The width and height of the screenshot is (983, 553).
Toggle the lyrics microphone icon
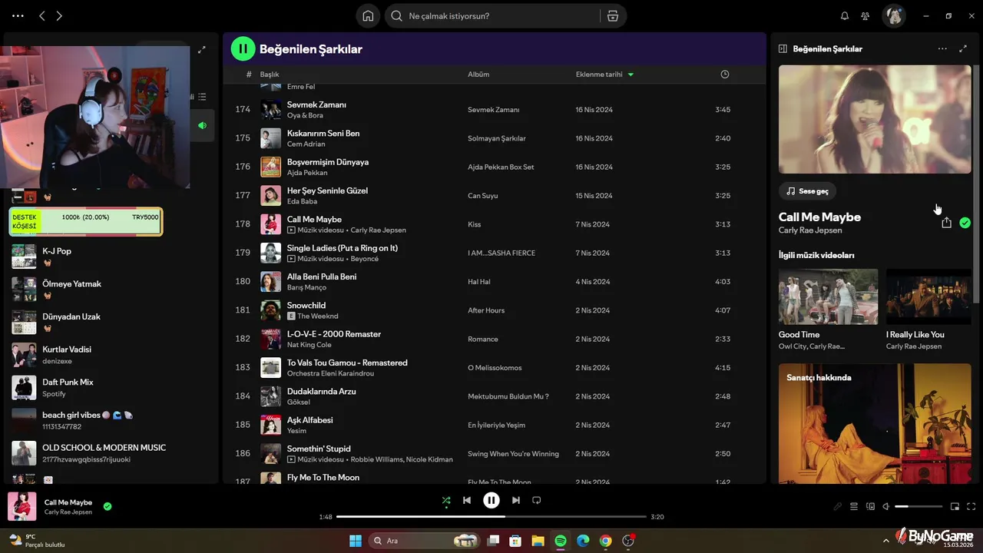(838, 506)
